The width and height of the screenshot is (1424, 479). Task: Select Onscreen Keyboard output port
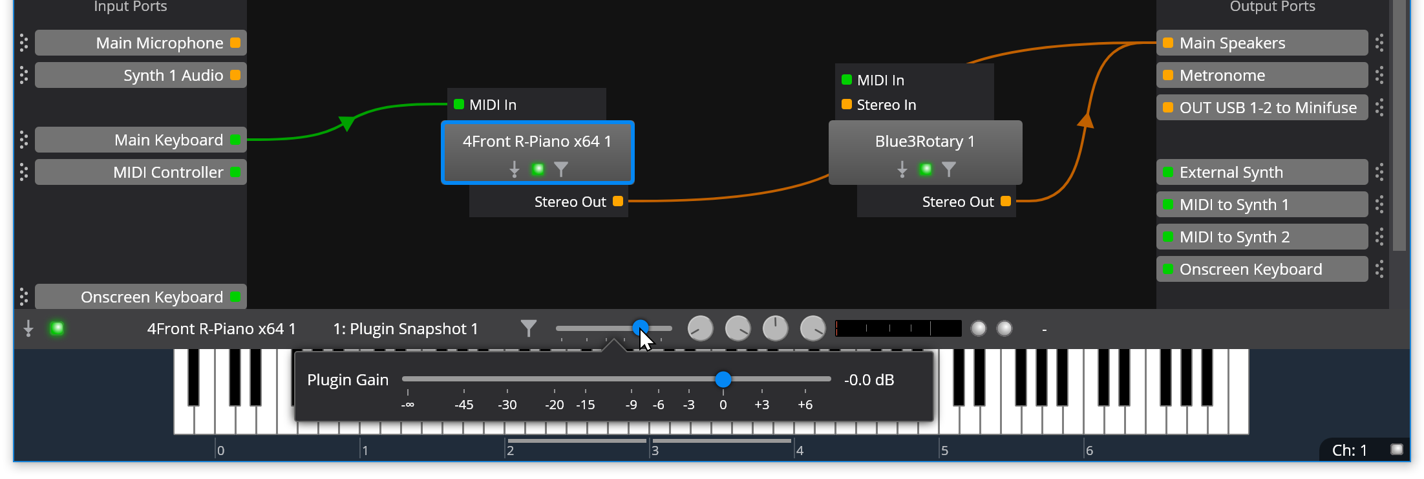[1262, 269]
